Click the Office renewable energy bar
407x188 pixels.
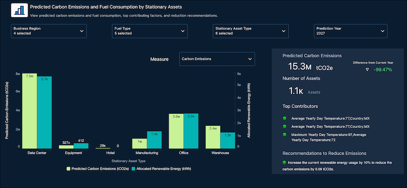pyautogui.click(x=191, y=131)
